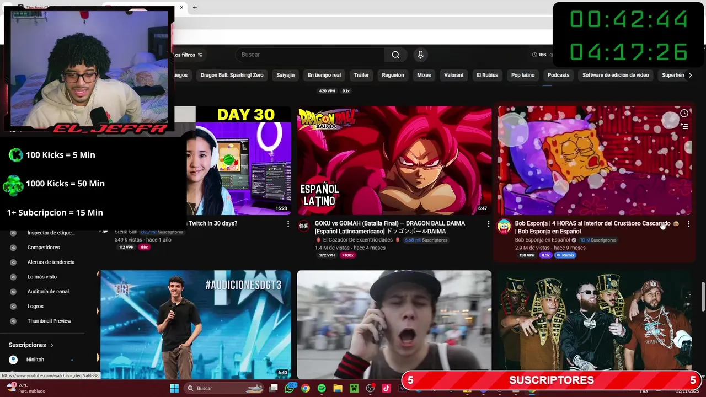The width and height of the screenshot is (706, 397).
Task: Click the search magnifier icon in YouTube
Action: tap(395, 55)
